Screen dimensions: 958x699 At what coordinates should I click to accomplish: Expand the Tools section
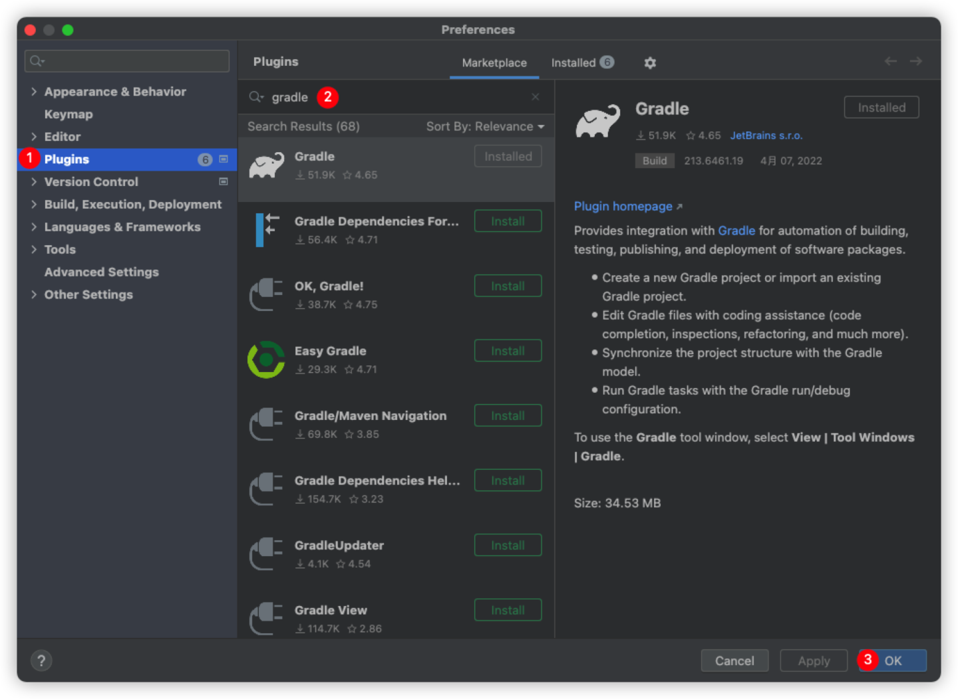33,249
